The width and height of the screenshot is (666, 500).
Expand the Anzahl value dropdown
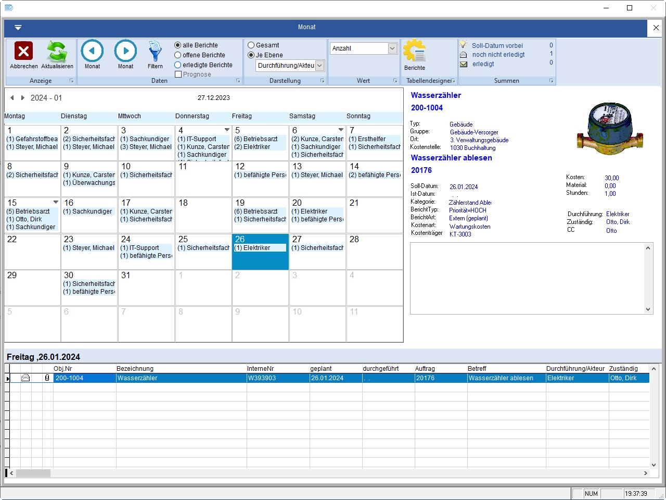point(392,48)
